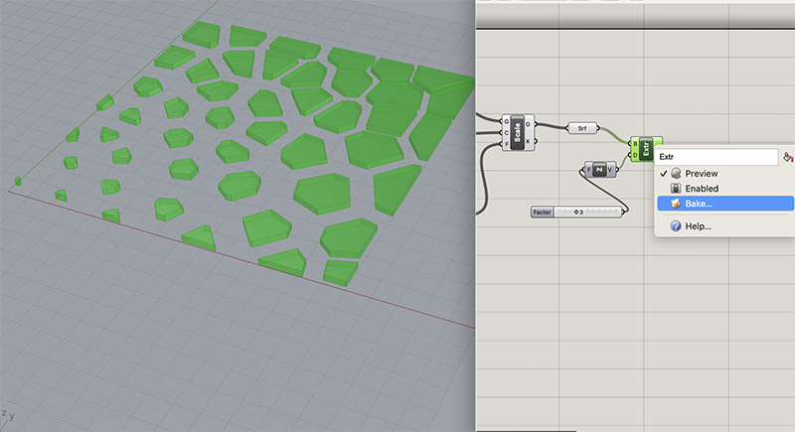Viewport: 795px width, 432px height.
Task: Select the Scale component on canvas
Action: click(x=518, y=132)
